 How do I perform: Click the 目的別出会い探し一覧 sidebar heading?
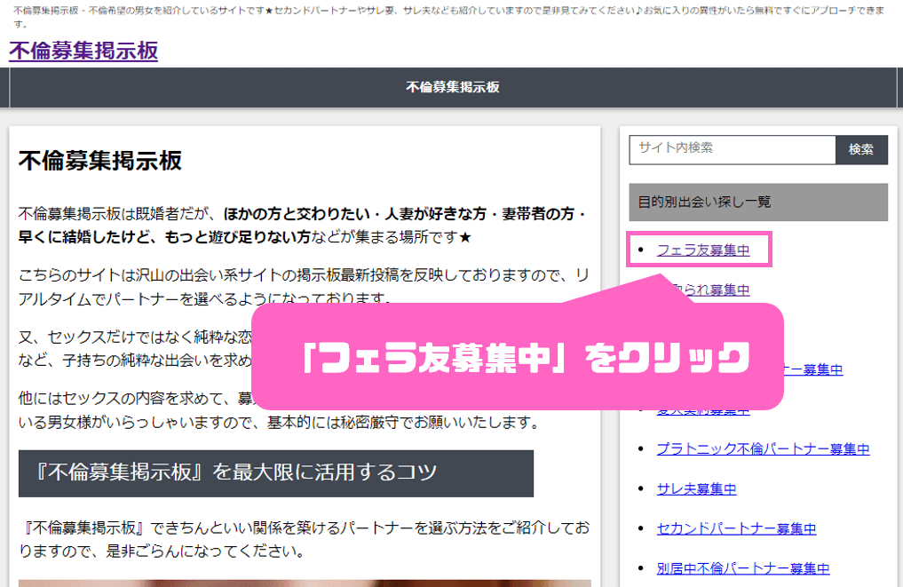pos(757,202)
